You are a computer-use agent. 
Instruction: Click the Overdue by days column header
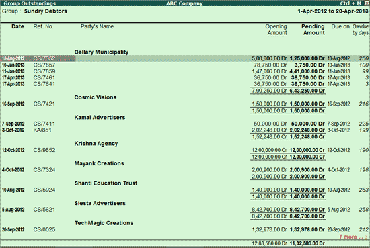(361, 30)
